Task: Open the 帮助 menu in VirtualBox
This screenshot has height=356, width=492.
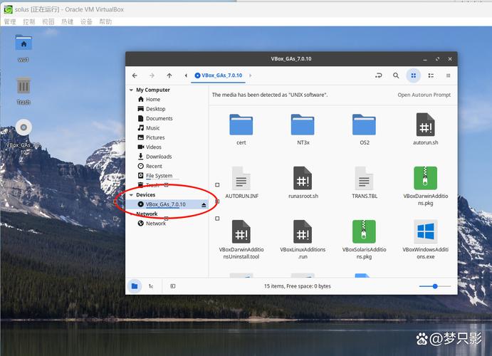Action: (105, 21)
